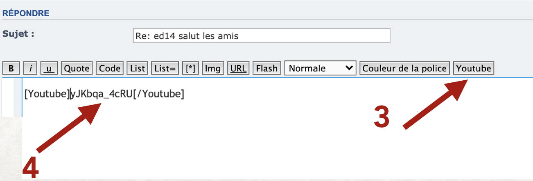Click the List button

[138, 68]
